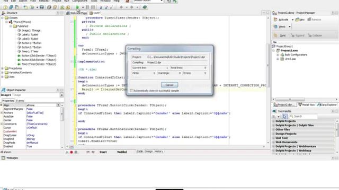Select Unit2.pas in Project Manager tree
This screenshot has width=339, height=190.
pyautogui.click(x=290, y=59)
